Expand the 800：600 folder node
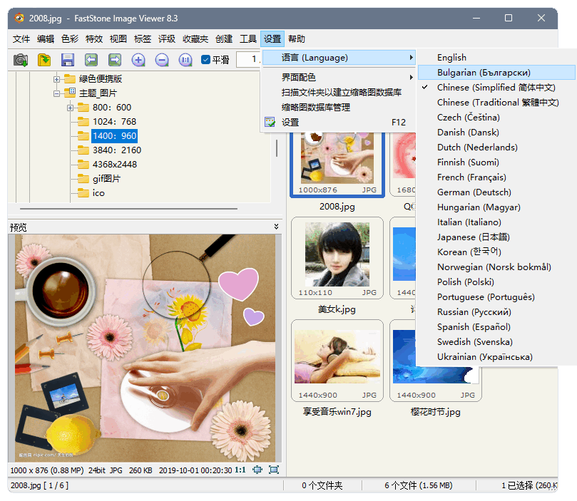The image size is (577, 501). tap(70, 108)
